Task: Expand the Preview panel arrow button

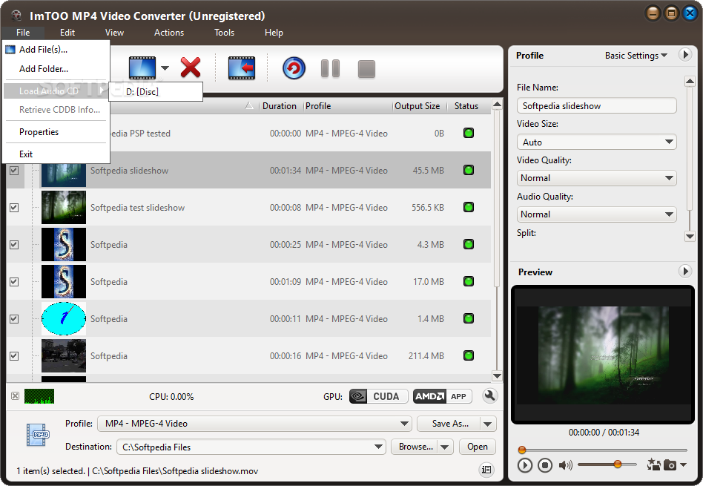Action: coord(684,271)
